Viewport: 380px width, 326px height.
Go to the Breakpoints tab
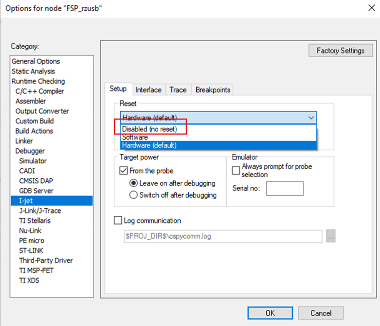213,90
